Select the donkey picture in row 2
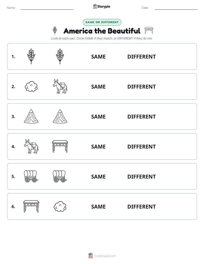Viewport: 204px width, 264px height. 60,86
